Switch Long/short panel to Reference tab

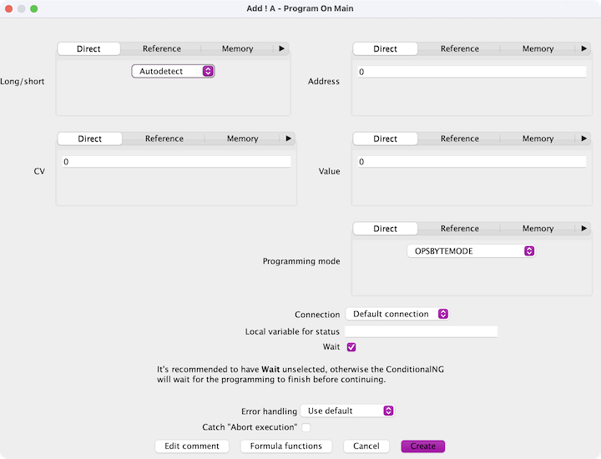162,49
